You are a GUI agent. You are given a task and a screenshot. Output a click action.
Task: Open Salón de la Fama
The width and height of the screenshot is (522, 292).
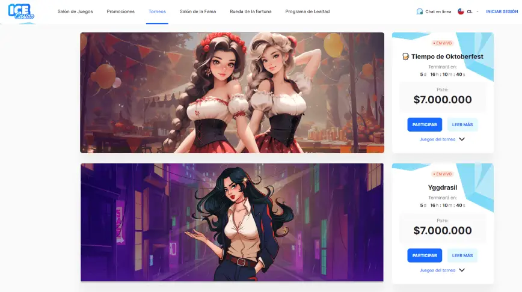point(198,11)
